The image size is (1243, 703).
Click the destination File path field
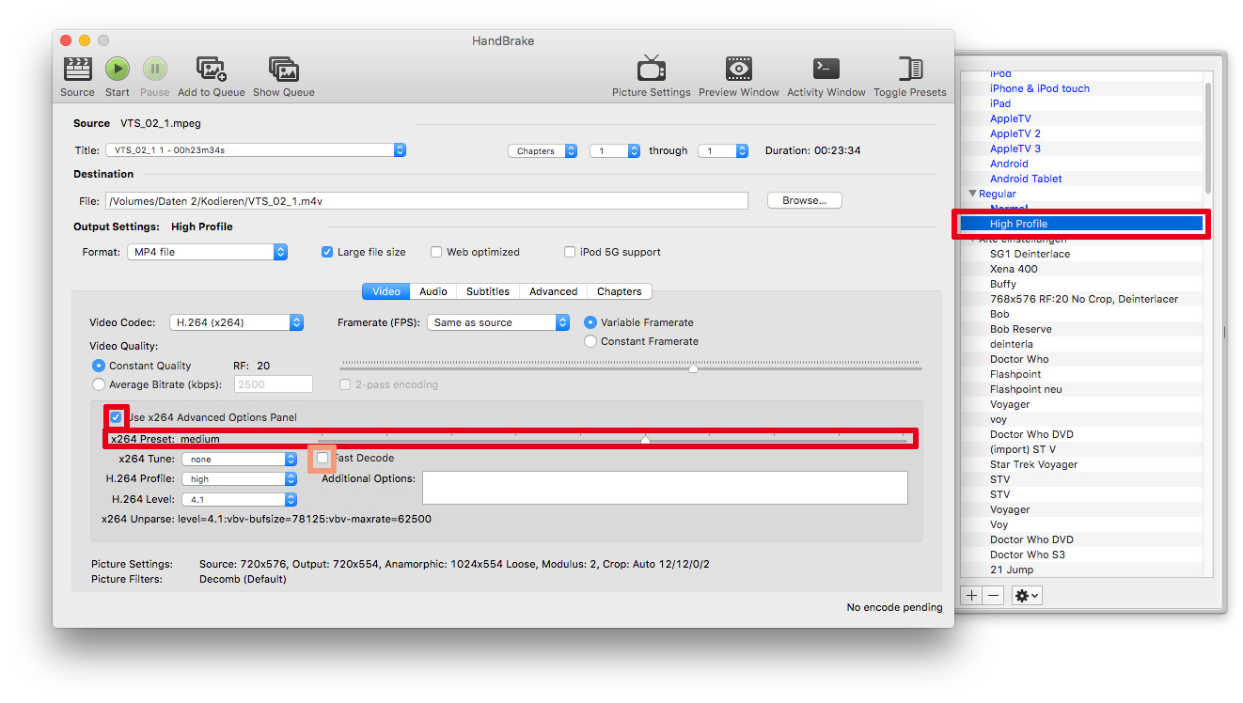(426, 200)
